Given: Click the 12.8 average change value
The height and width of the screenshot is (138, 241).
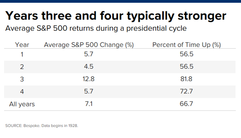Looking at the screenshot, I should click(88, 79).
